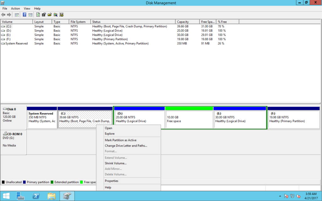Sort volumes by Capacity column header

[x=183, y=22]
